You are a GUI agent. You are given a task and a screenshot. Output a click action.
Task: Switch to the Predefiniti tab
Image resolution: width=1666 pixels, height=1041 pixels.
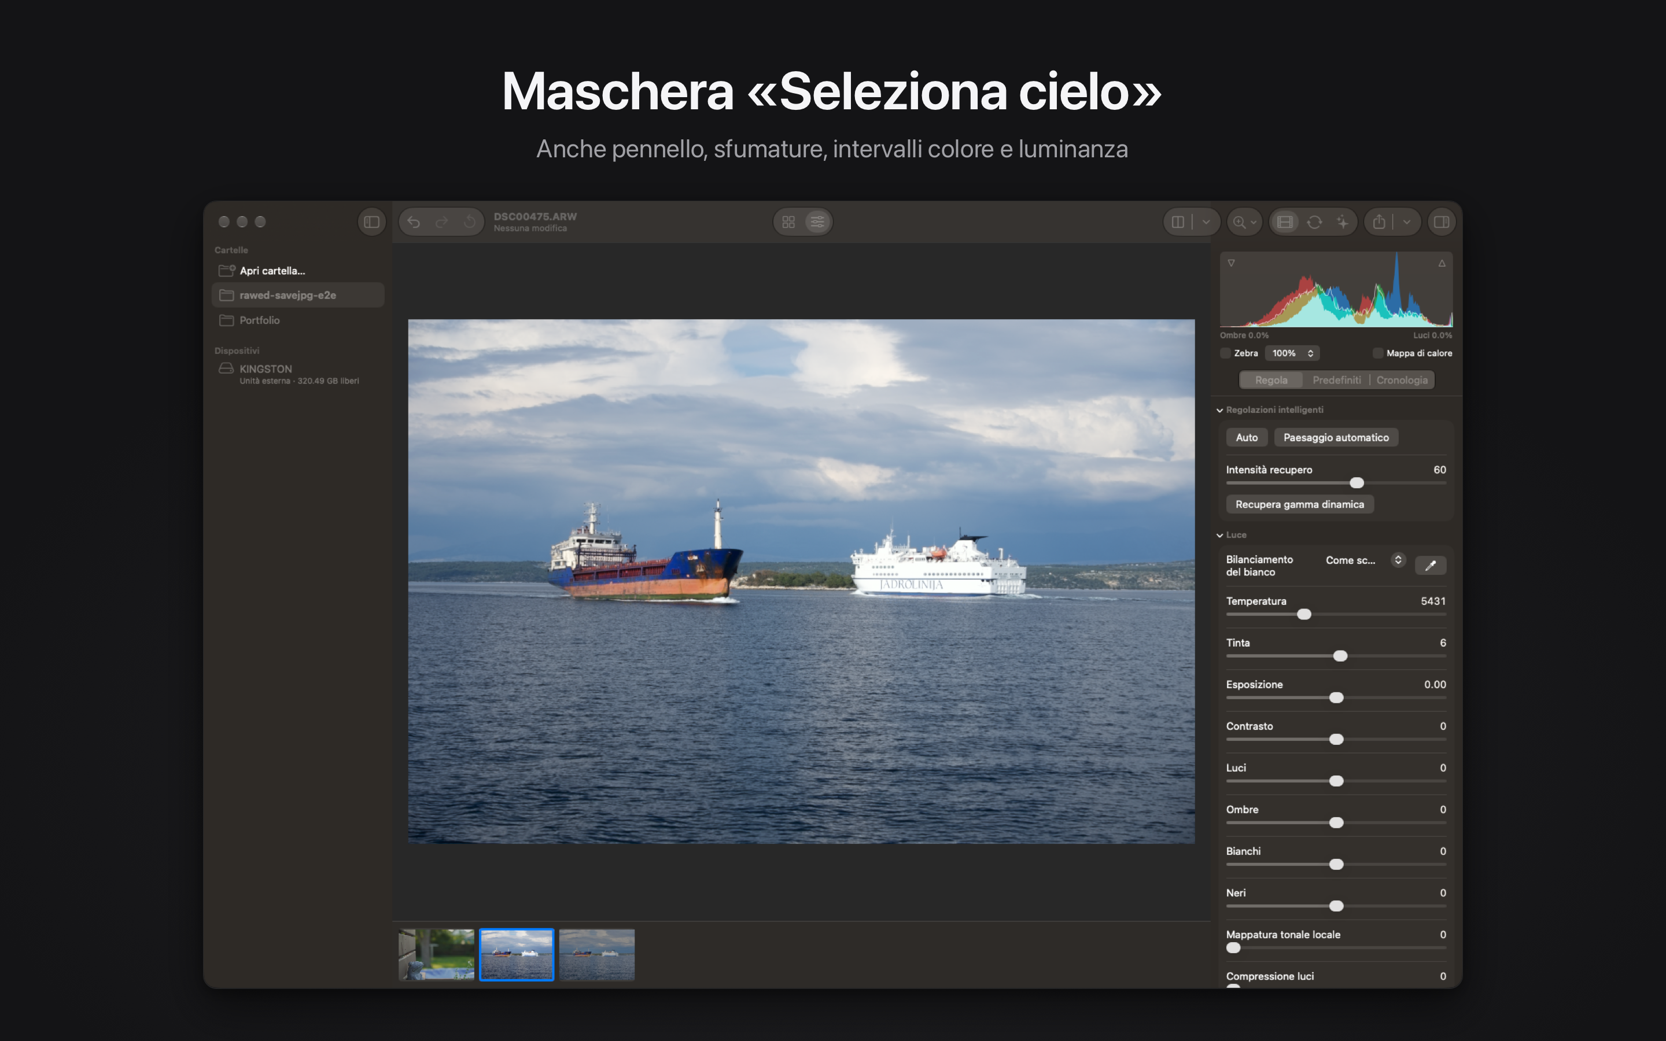coord(1336,380)
